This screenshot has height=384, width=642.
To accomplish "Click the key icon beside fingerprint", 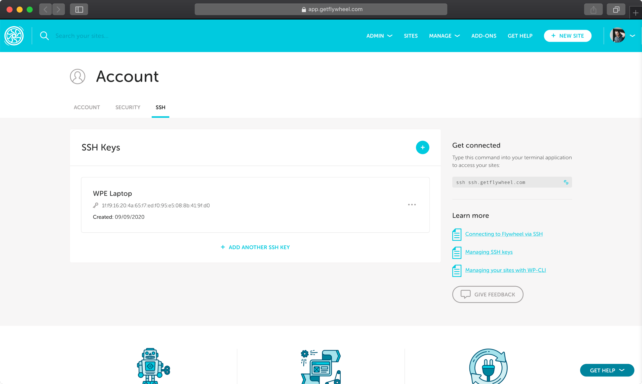I will click(95, 205).
